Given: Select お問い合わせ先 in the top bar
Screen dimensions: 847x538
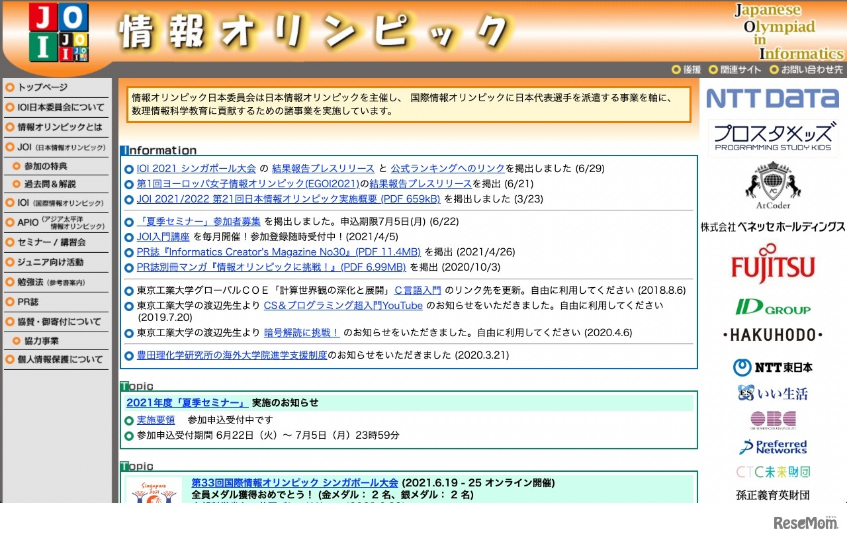Looking at the screenshot, I should (x=813, y=69).
